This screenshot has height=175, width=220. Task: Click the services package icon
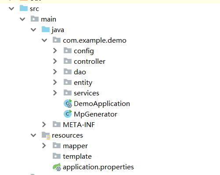pyautogui.click(x=68, y=93)
